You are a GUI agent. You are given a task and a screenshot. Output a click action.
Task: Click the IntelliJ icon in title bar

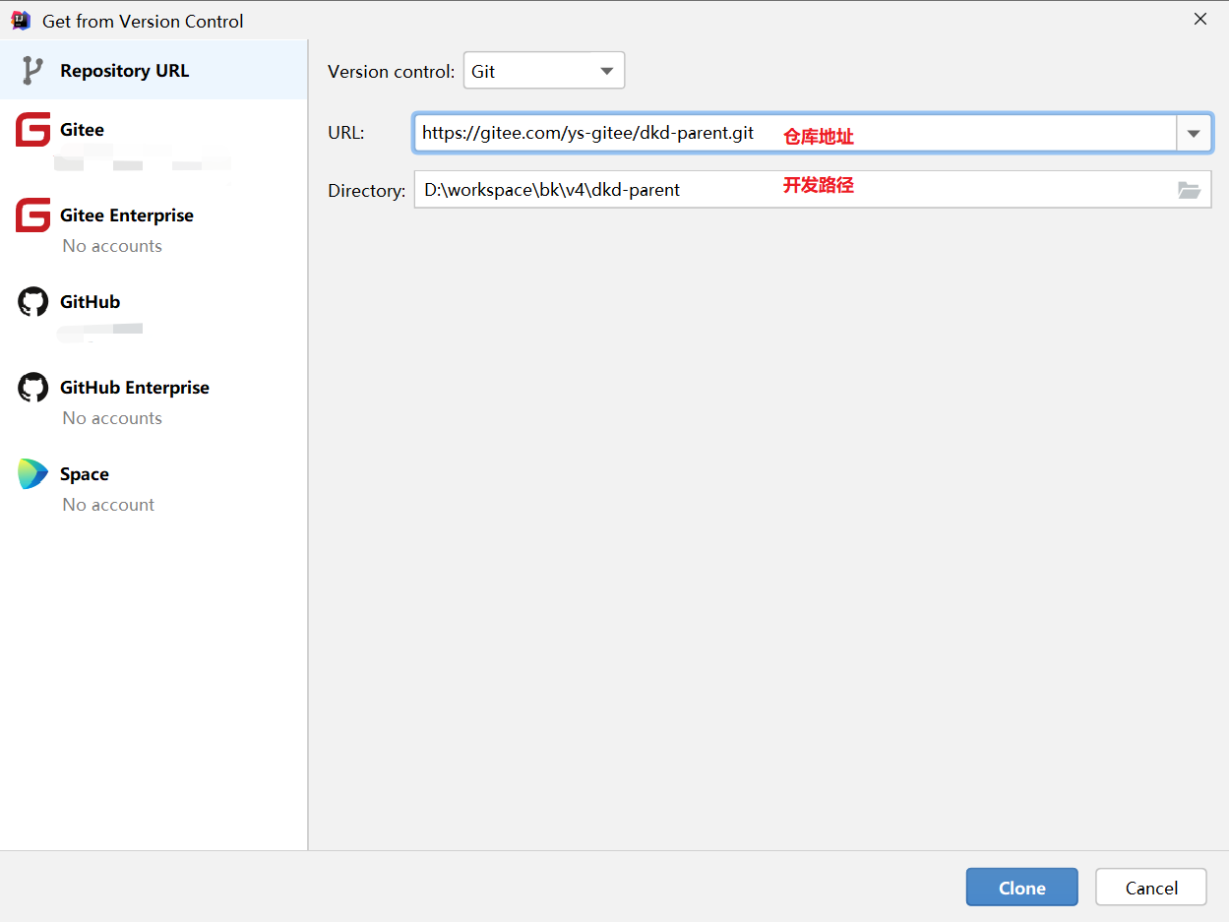coord(20,20)
